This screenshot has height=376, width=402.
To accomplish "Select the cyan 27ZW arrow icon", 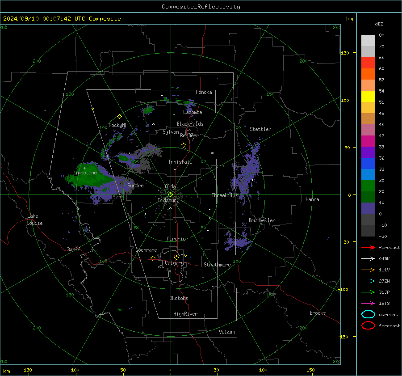I will click(x=368, y=281).
